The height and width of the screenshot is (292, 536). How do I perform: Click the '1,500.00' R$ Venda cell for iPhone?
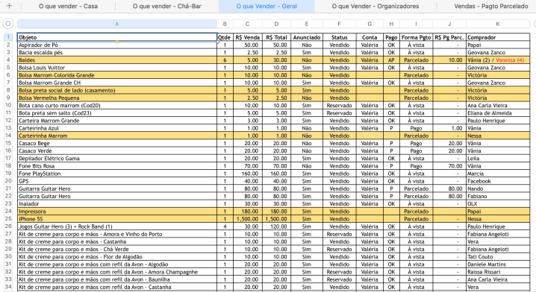(248, 219)
